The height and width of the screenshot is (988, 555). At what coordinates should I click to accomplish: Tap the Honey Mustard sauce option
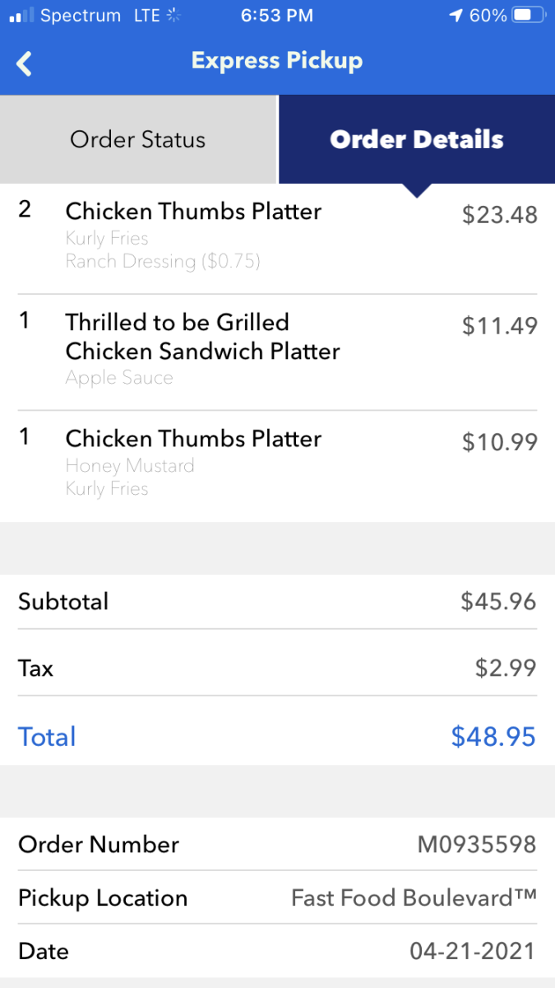[130, 465]
